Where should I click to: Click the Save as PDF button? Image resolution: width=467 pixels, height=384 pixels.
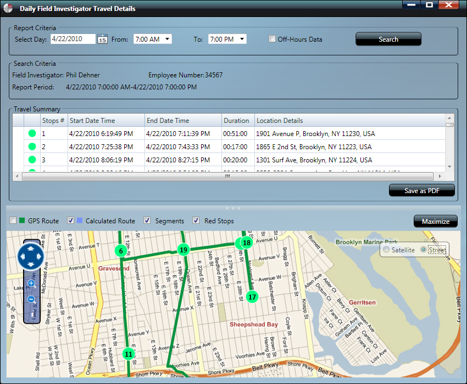[x=421, y=190]
